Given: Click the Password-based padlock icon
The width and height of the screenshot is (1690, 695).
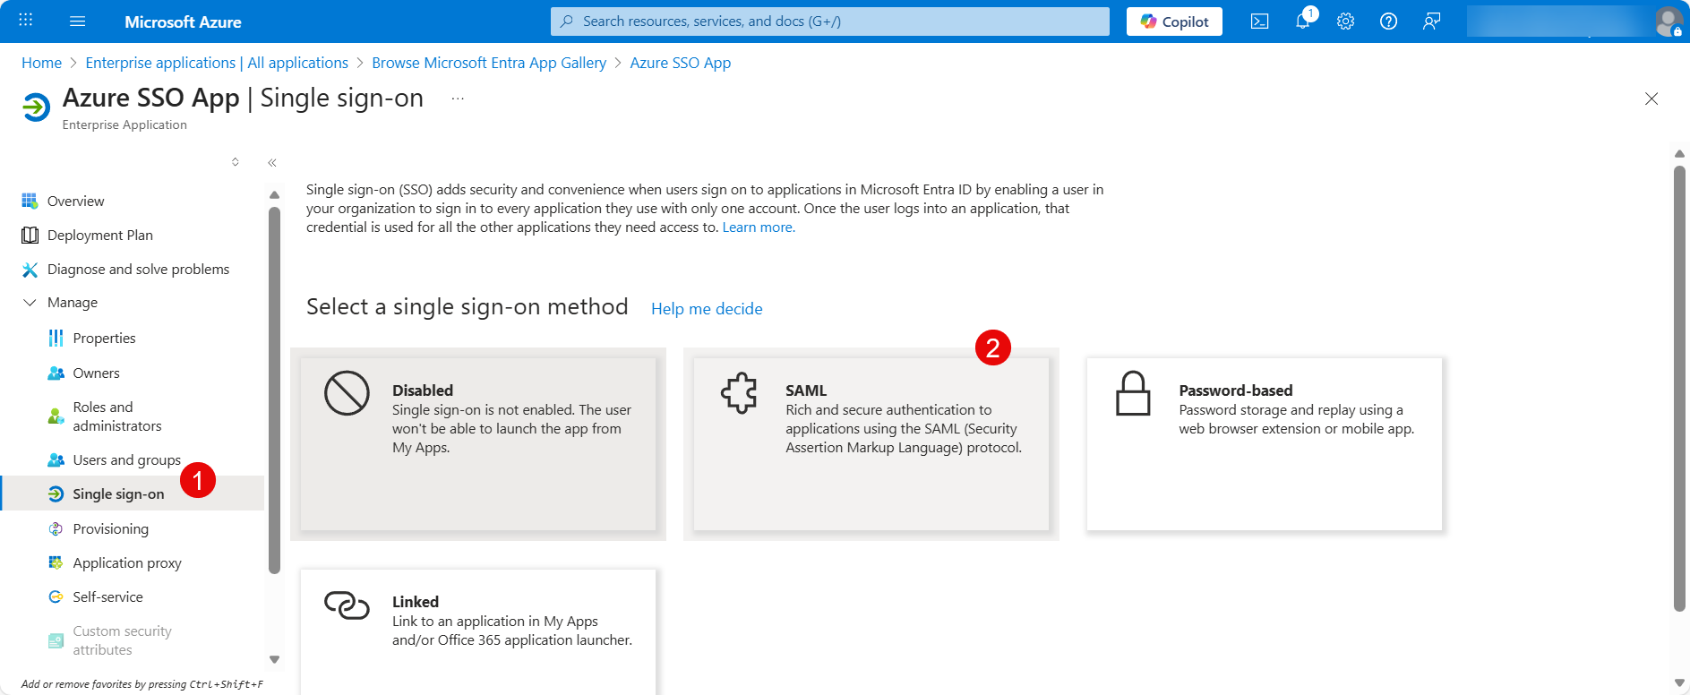Looking at the screenshot, I should 1133,393.
